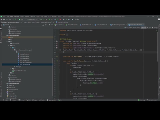Click the inspection checkmark in the editor corner

157,30
